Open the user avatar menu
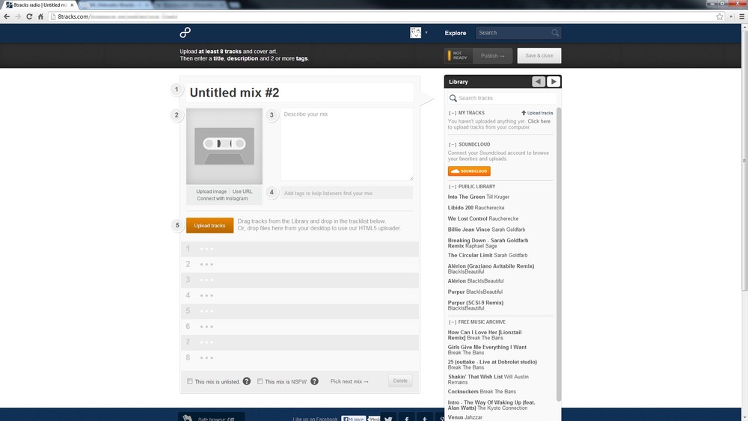Image resolution: width=748 pixels, height=421 pixels. (x=415, y=32)
